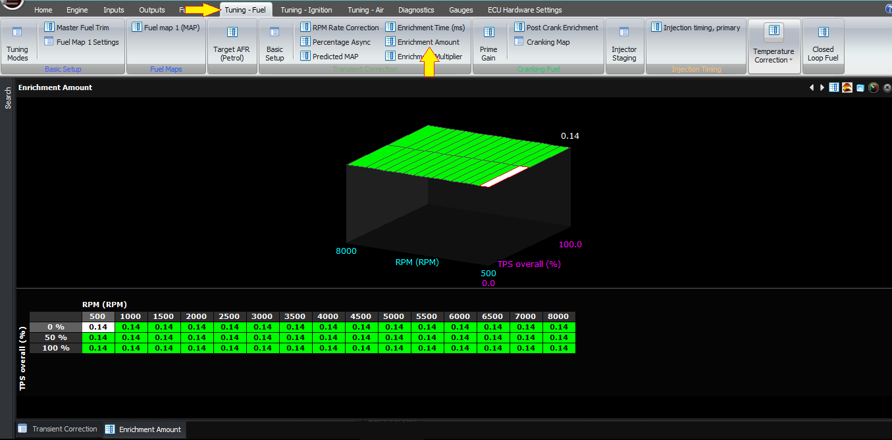Switch to the Inputs tab
The image size is (892, 440).
pos(114,10)
